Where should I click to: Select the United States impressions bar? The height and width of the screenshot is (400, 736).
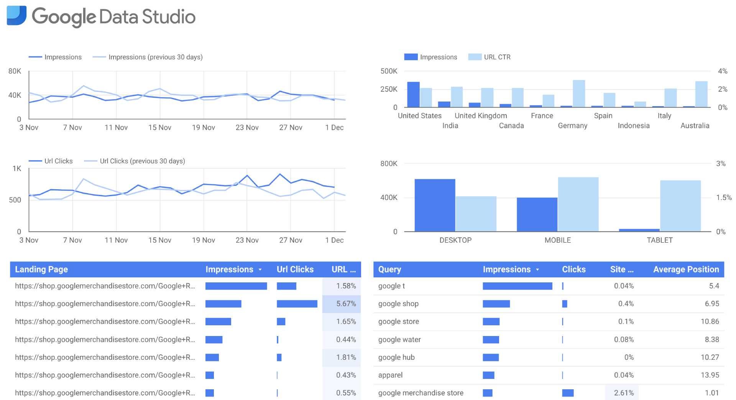click(x=413, y=94)
